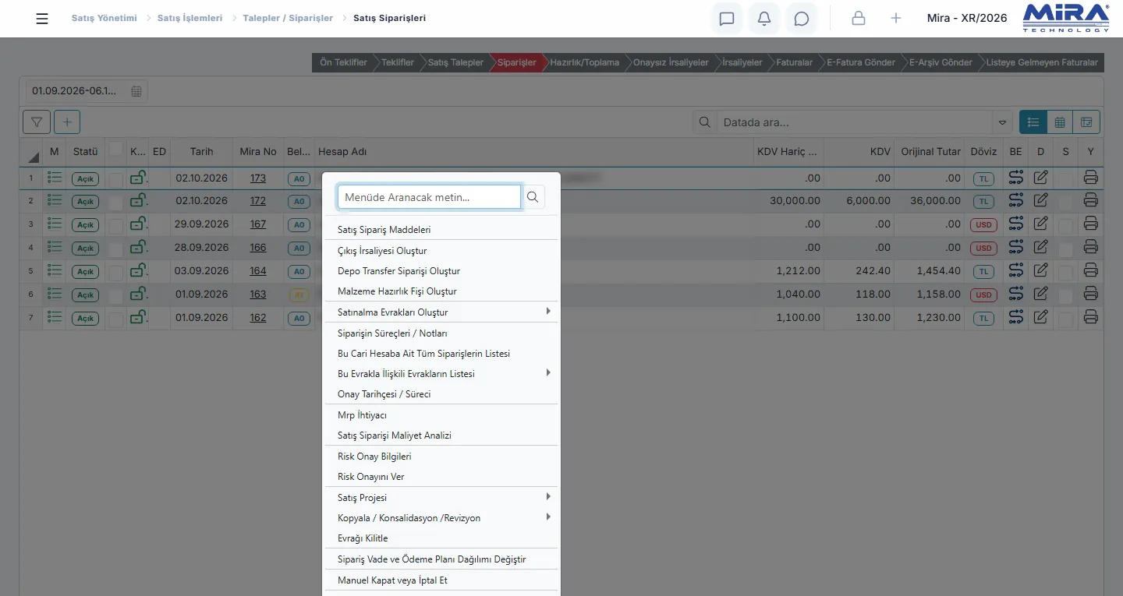Switch to the card layout view icon

tap(1086, 122)
